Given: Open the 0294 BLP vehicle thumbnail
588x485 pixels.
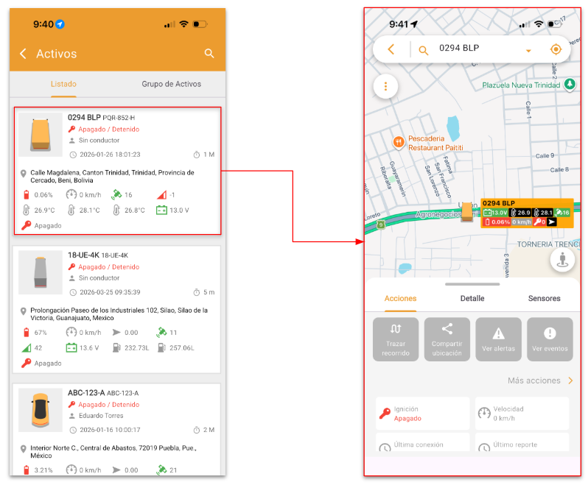Looking at the screenshot, I should tap(41, 135).
